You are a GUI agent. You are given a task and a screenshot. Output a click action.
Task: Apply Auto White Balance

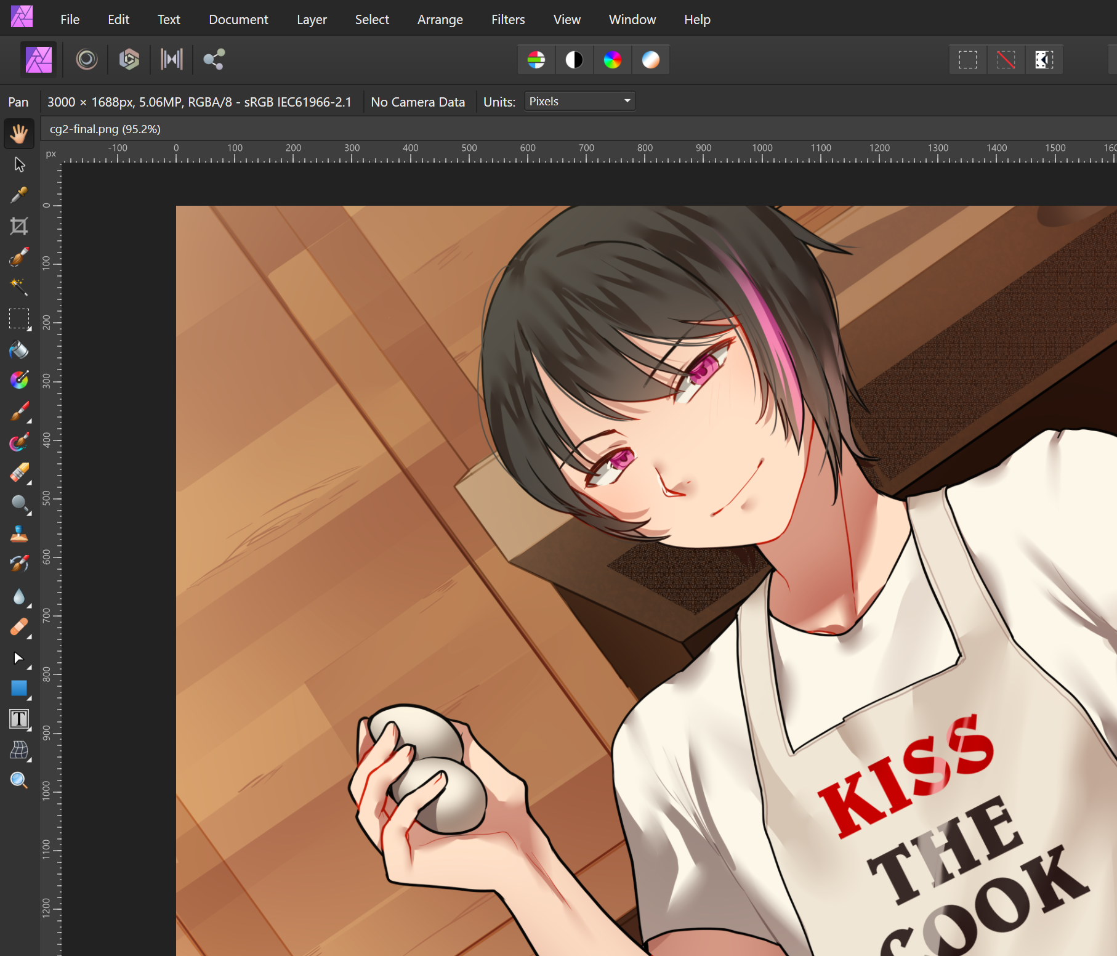pyautogui.click(x=651, y=60)
